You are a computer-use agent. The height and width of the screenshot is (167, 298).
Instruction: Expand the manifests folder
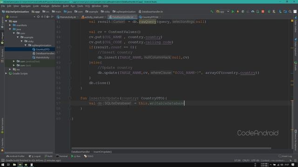click(10, 25)
